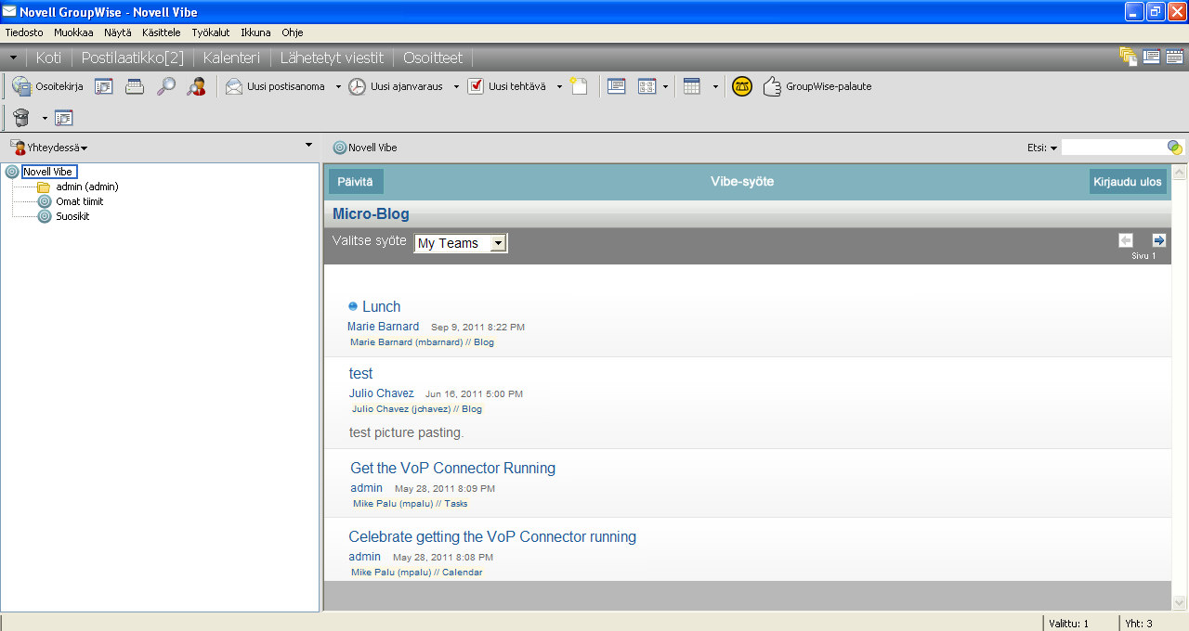
Task: Click the trash bin icon
Action: point(21,118)
